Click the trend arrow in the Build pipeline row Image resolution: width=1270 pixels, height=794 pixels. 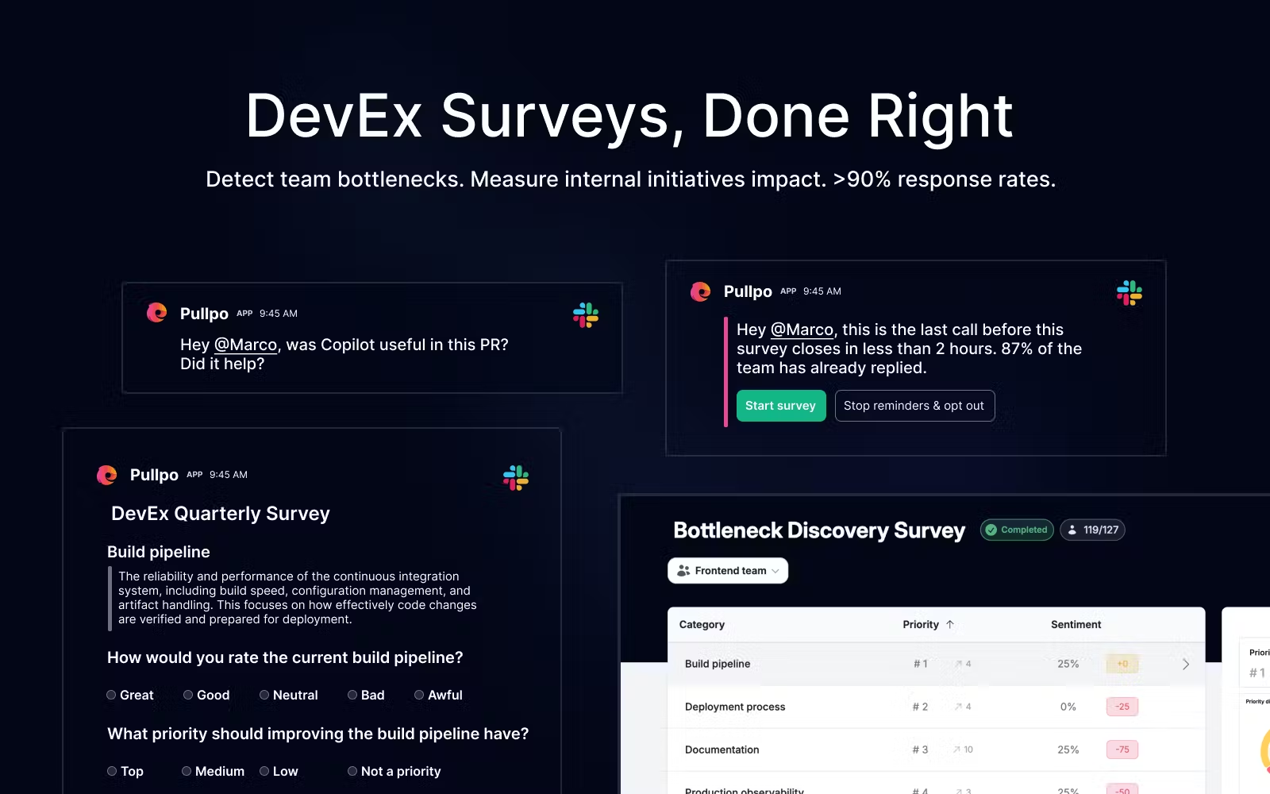pyautogui.click(x=959, y=664)
